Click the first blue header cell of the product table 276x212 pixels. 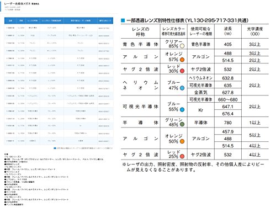coord(10,20)
